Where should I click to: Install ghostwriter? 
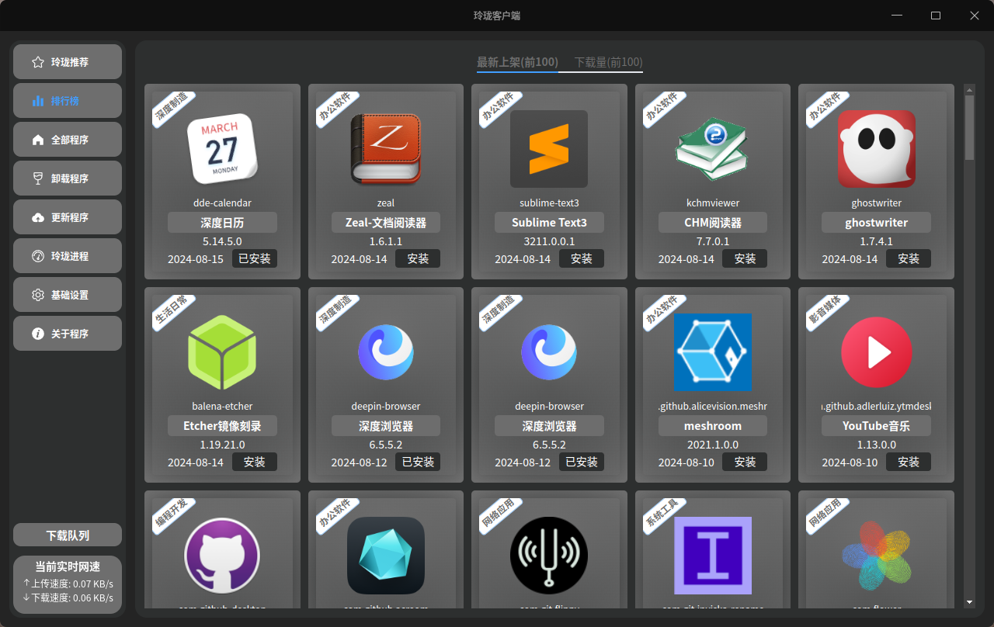[909, 258]
